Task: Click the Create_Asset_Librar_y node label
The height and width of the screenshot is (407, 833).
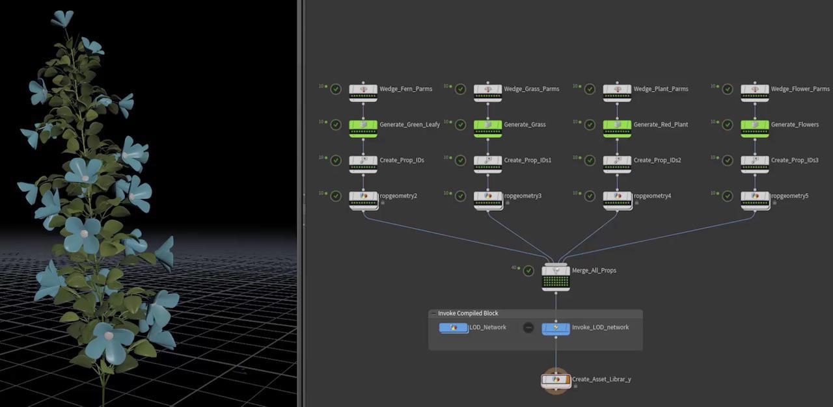Action: (601, 380)
